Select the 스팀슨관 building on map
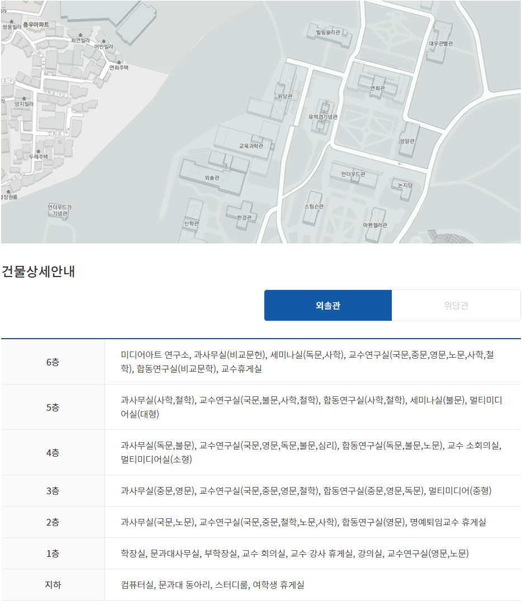The image size is (522, 609). 314,207
